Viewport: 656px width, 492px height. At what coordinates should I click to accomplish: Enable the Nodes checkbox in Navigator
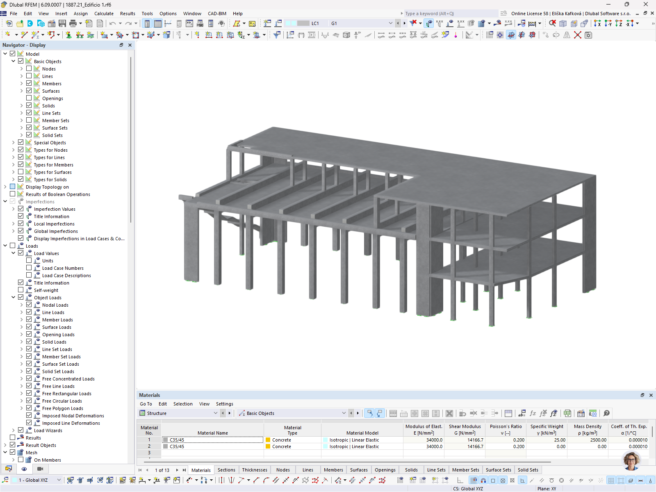point(29,69)
